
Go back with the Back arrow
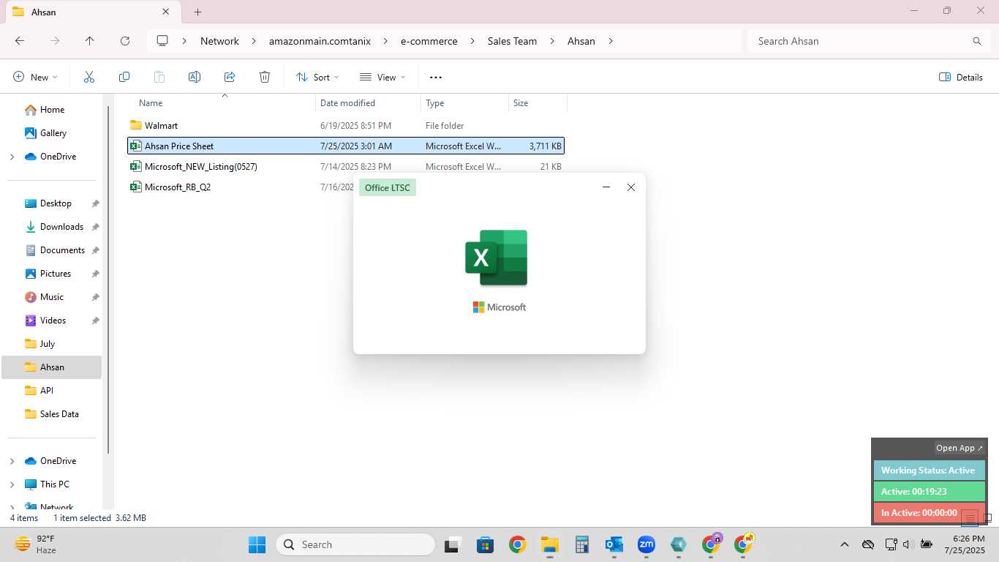tap(20, 41)
